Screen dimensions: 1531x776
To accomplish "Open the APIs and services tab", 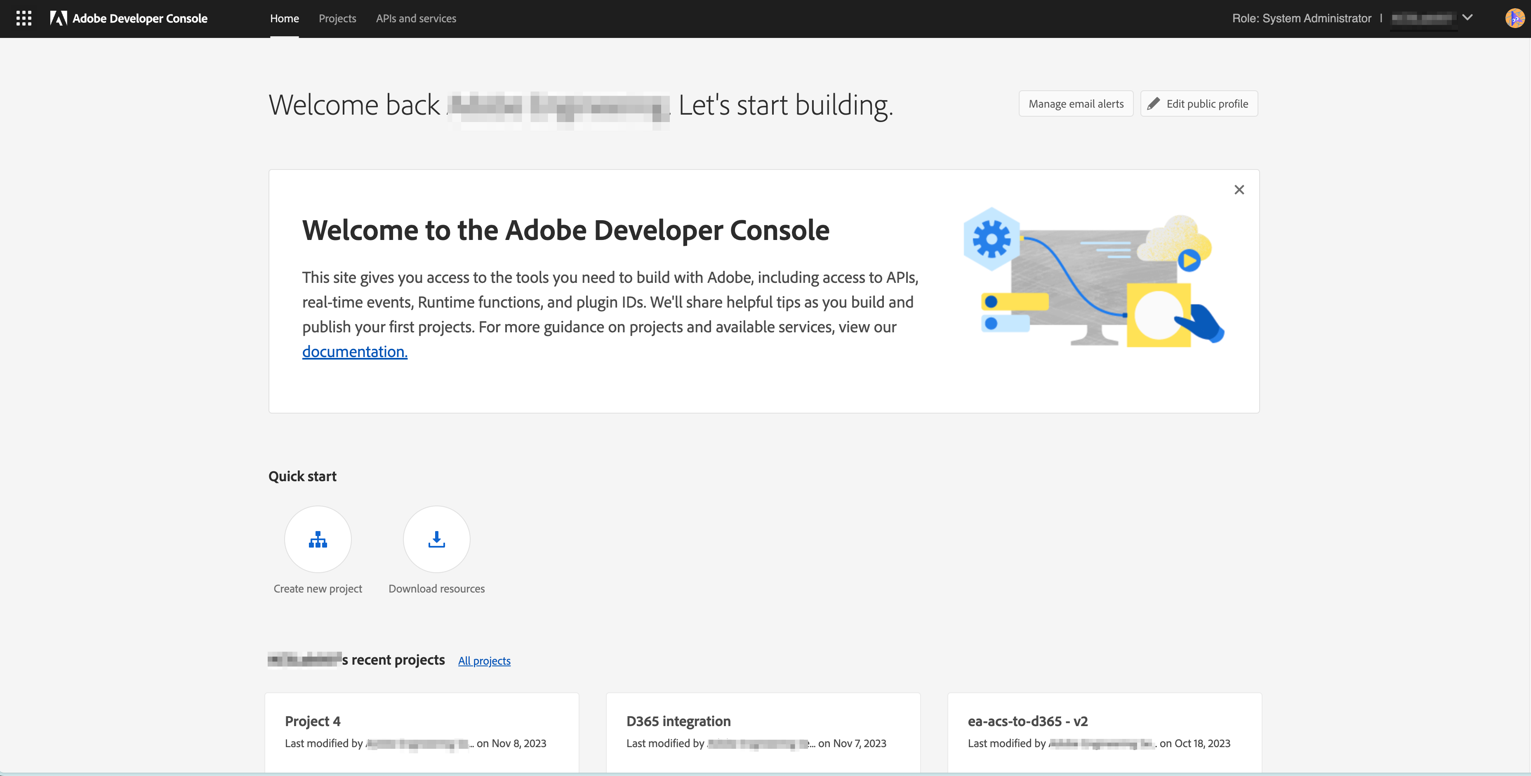I will (415, 19).
